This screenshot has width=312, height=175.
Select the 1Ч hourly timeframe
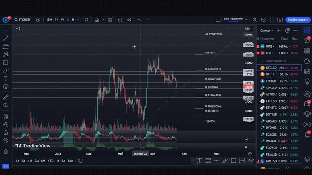(57, 20)
